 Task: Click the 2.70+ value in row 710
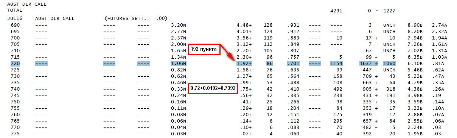click(x=244, y=50)
